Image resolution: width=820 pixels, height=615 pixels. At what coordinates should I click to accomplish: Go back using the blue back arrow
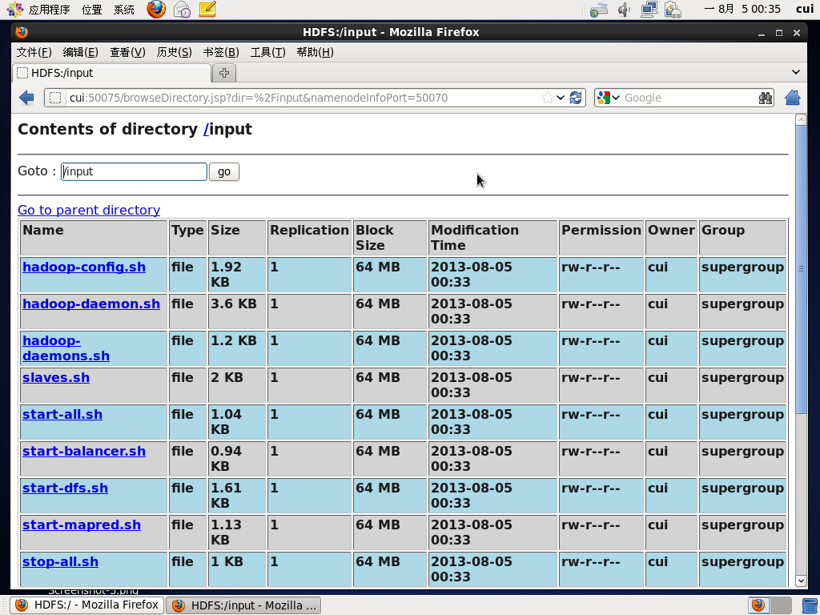click(26, 98)
